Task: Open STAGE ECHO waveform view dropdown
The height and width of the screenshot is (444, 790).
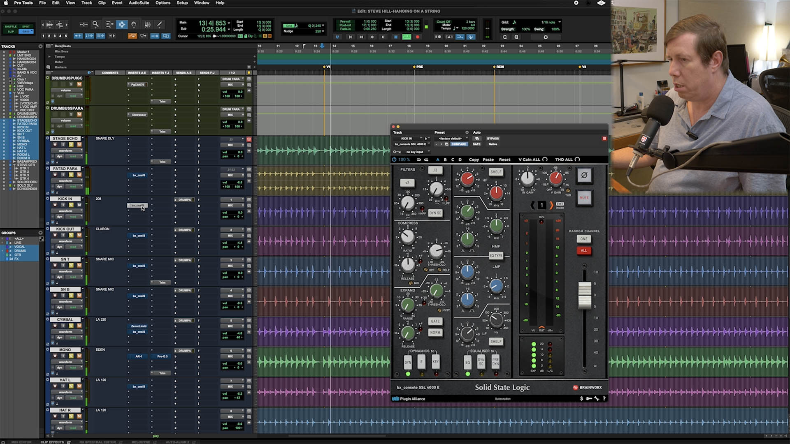Action: pos(67,151)
